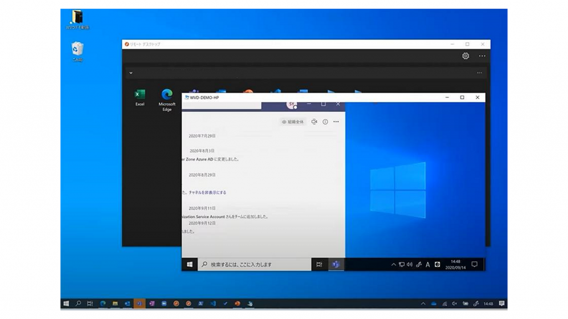Open the Teams channel more options ellipsis

pyautogui.click(x=336, y=122)
